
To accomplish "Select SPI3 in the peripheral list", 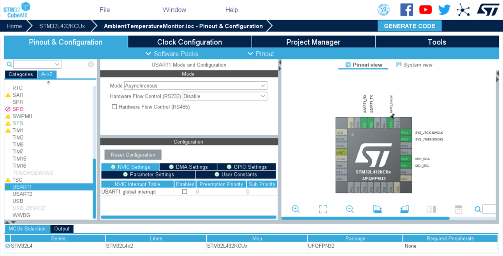I will (x=18, y=109).
